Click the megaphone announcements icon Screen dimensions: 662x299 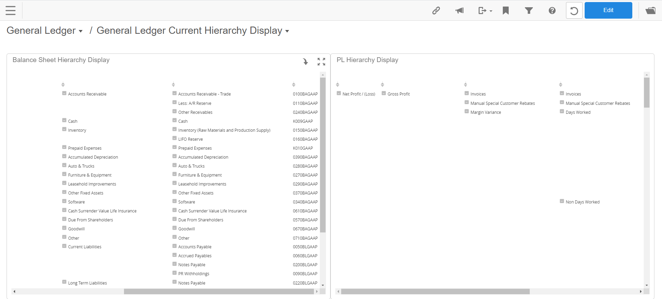(x=460, y=11)
